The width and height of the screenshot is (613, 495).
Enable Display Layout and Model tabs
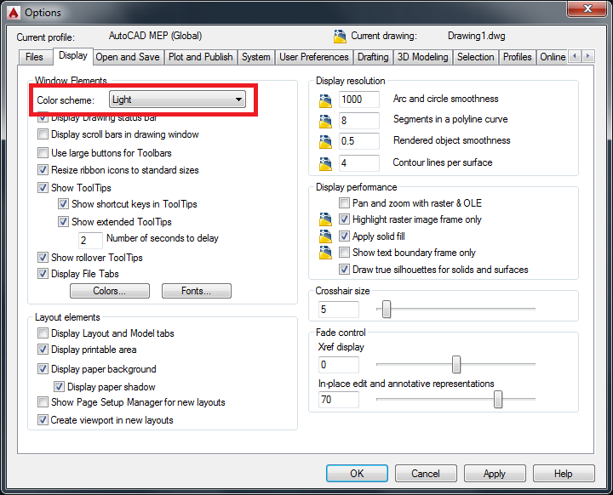pyautogui.click(x=43, y=333)
